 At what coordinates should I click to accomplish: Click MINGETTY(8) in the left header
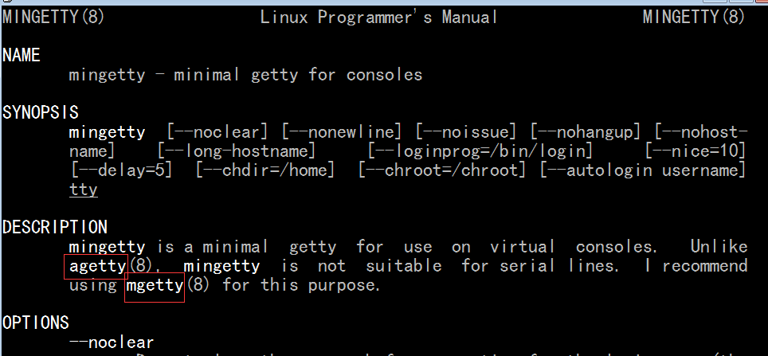point(53,18)
